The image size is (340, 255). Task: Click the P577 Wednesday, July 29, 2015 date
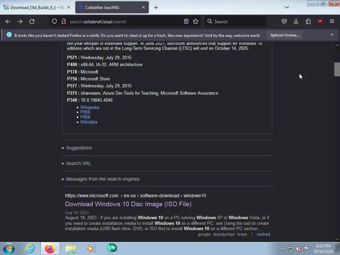click(106, 86)
